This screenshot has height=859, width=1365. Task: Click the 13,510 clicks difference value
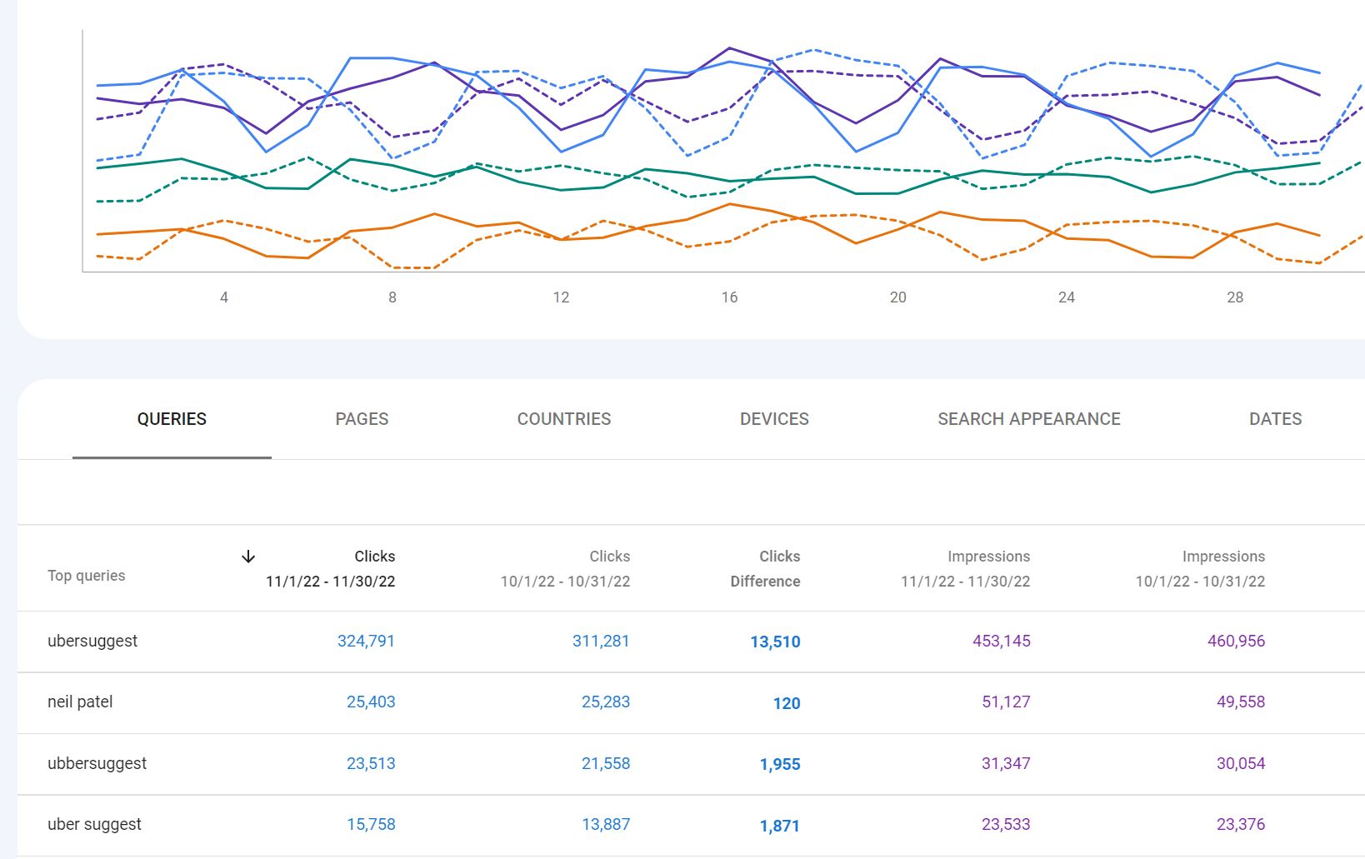[x=775, y=642]
